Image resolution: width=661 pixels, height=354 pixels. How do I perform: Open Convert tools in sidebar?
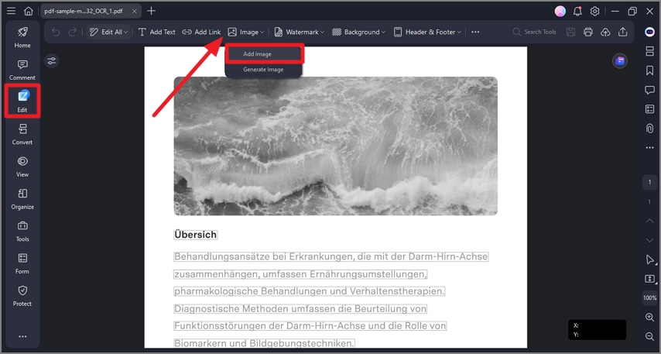(22, 134)
